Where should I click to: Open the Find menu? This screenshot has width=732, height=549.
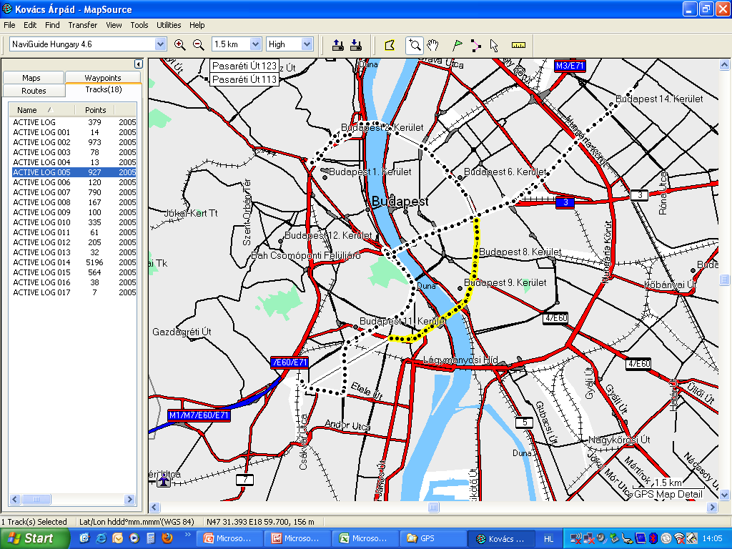(x=52, y=25)
